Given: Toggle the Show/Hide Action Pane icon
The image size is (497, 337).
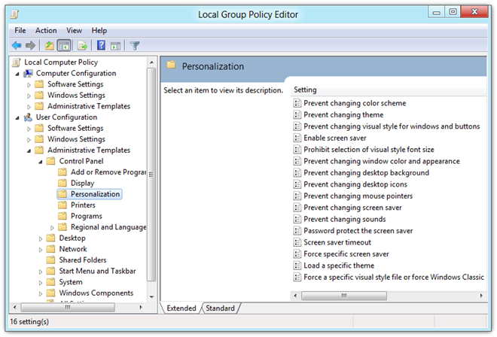Looking at the screenshot, I should point(115,46).
